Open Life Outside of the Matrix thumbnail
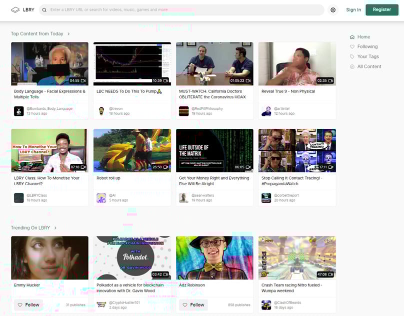Screen dimensions: 404x316 [x=214, y=151]
